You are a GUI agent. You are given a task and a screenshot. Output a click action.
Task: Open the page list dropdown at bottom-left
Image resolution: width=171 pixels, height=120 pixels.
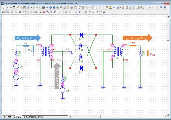(x=3, y=117)
